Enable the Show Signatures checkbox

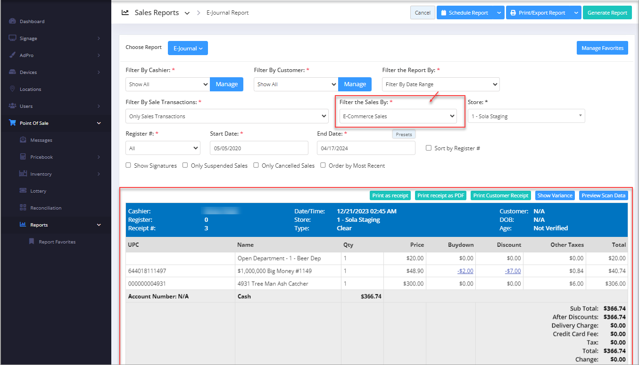[x=128, y=165]
